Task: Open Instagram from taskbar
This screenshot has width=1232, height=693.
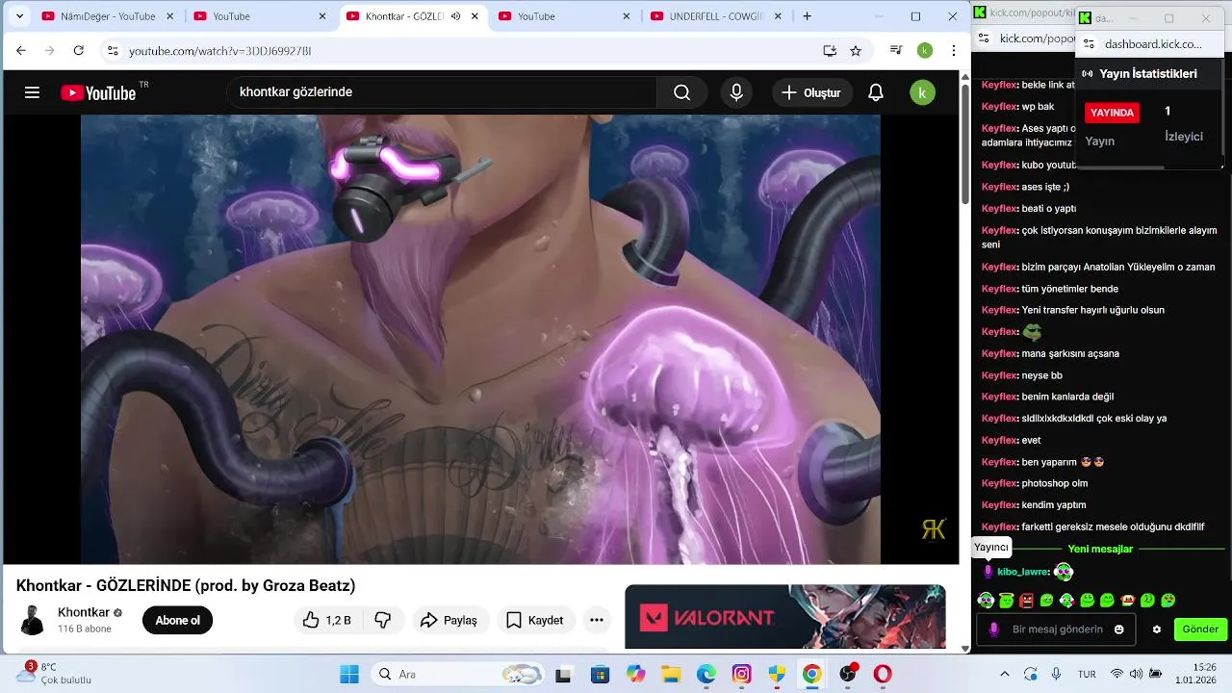Action: (741, 674)
